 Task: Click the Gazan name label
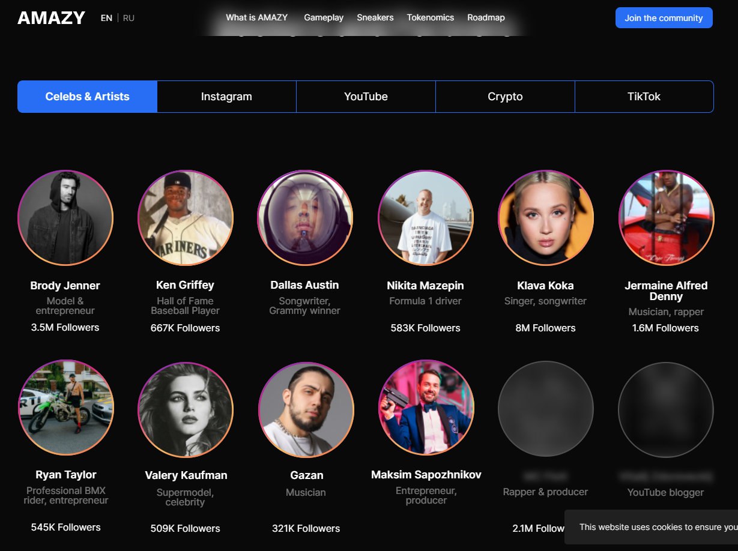(x=307, y=475)
